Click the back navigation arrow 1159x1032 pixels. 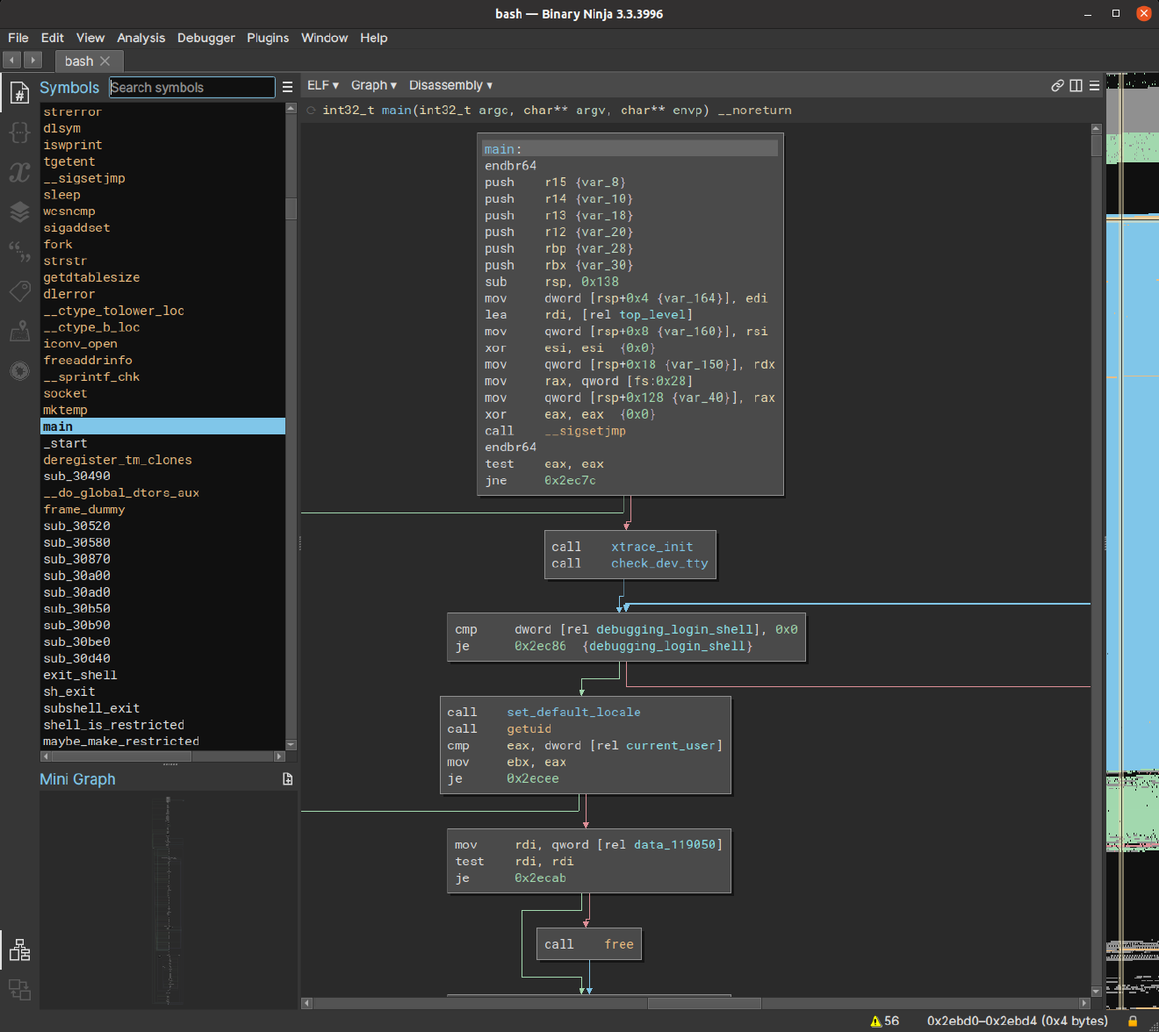point(11,60)
